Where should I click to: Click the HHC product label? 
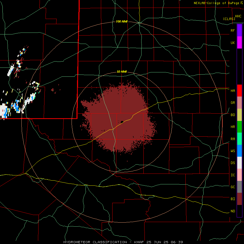238,16
